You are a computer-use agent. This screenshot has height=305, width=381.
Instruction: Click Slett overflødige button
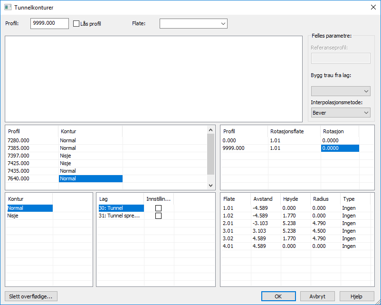tap(31, 296)
